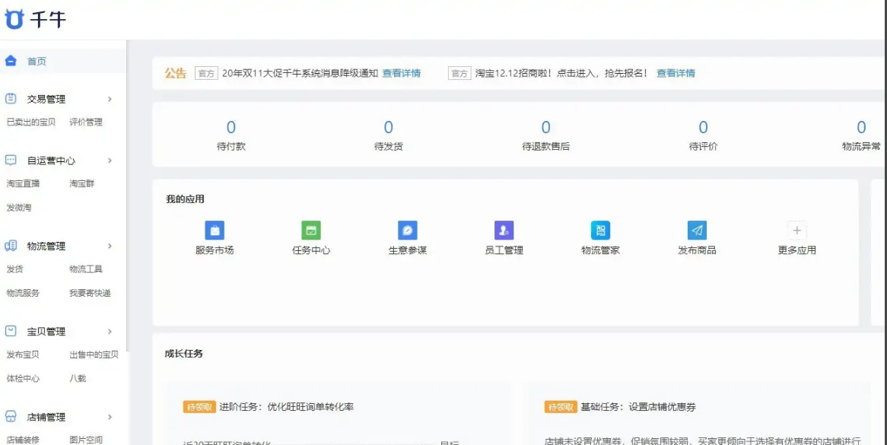
Task: Launch 生意参谋 from 我的应用
Action: pos(408,230)
